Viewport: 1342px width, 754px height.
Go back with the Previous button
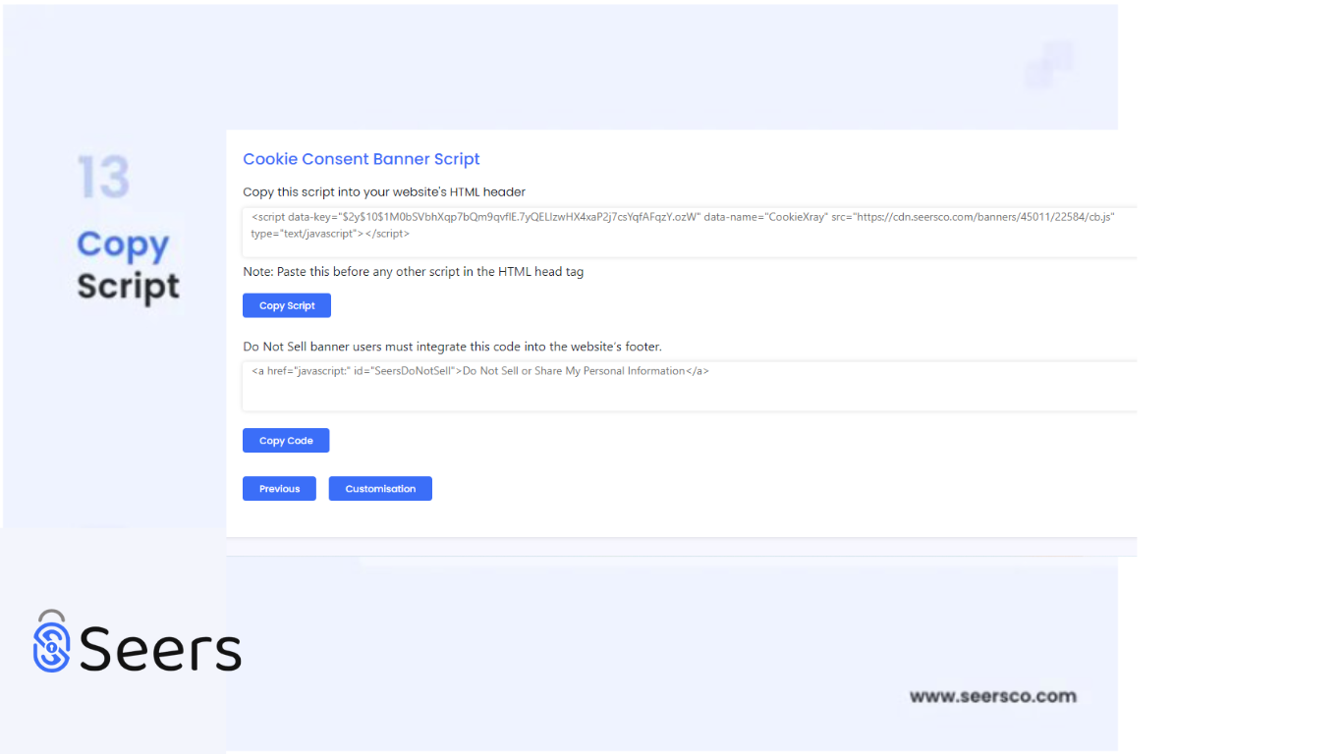[279, 489]
